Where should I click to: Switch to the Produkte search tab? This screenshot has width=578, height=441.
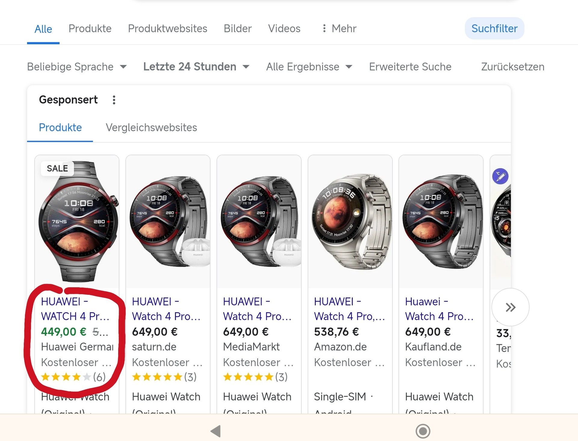[x=90, y=29]
